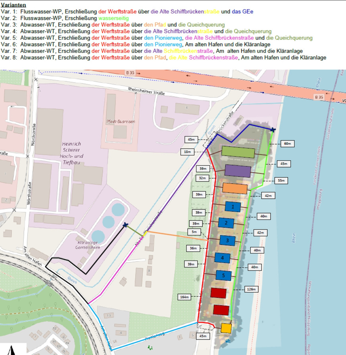Screen dimensions: 346x355
Task: Click the blue block numbered 5
Action: pyautogui.click(x=224, y=275)
